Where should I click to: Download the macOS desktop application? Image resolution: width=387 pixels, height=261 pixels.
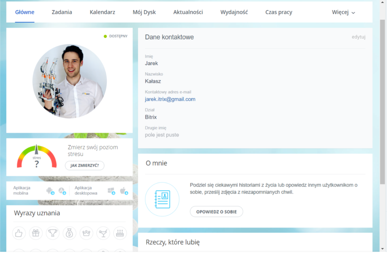(x=124, y=191)
